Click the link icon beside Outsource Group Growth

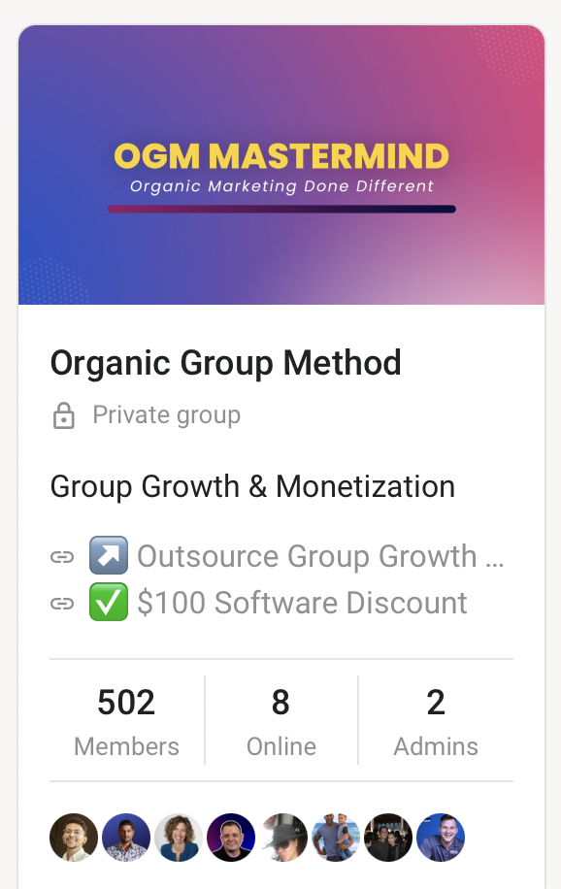click(x=63, y=555)
